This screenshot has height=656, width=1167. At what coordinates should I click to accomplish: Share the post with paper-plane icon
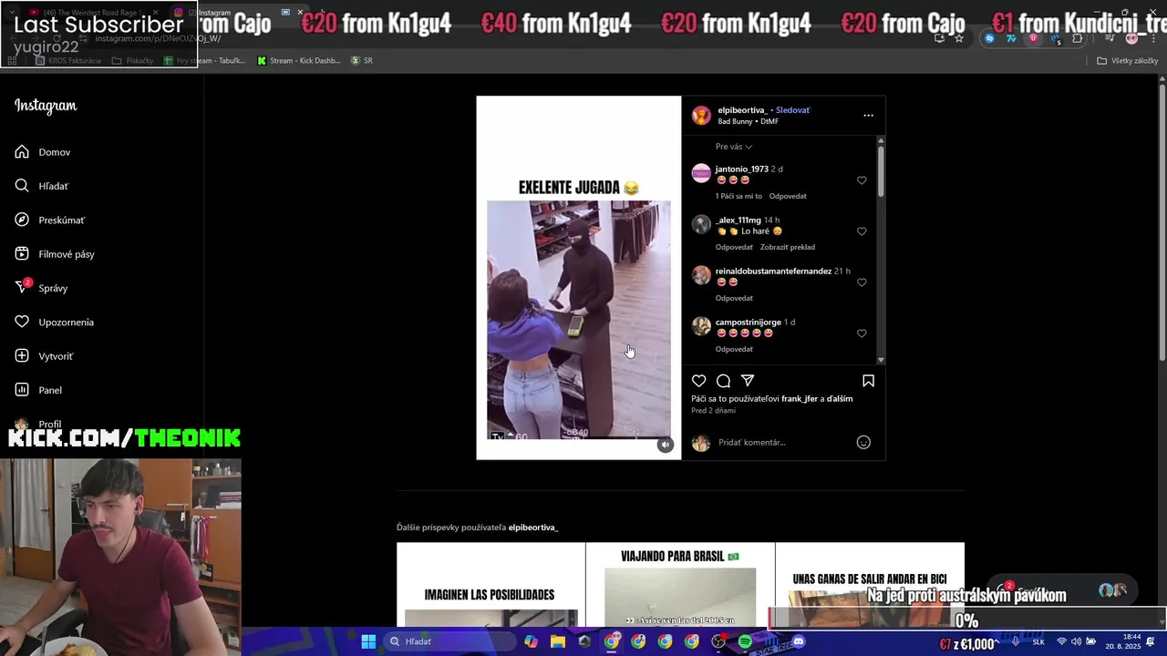[x=748, y=381]
